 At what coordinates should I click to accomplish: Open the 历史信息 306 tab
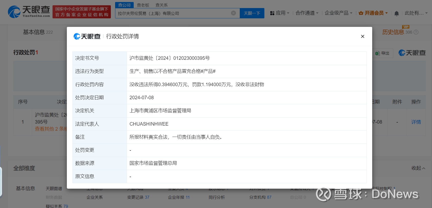[397, 32]
